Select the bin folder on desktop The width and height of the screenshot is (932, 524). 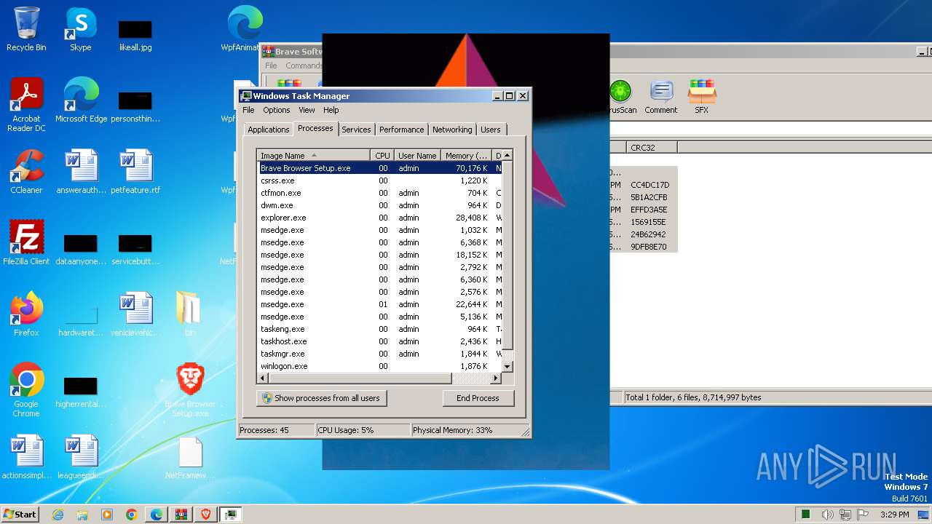(x=189, y=314)
